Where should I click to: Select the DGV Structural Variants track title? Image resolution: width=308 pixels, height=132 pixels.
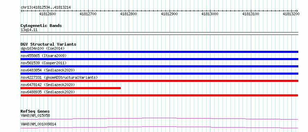[x=48, y=44]
